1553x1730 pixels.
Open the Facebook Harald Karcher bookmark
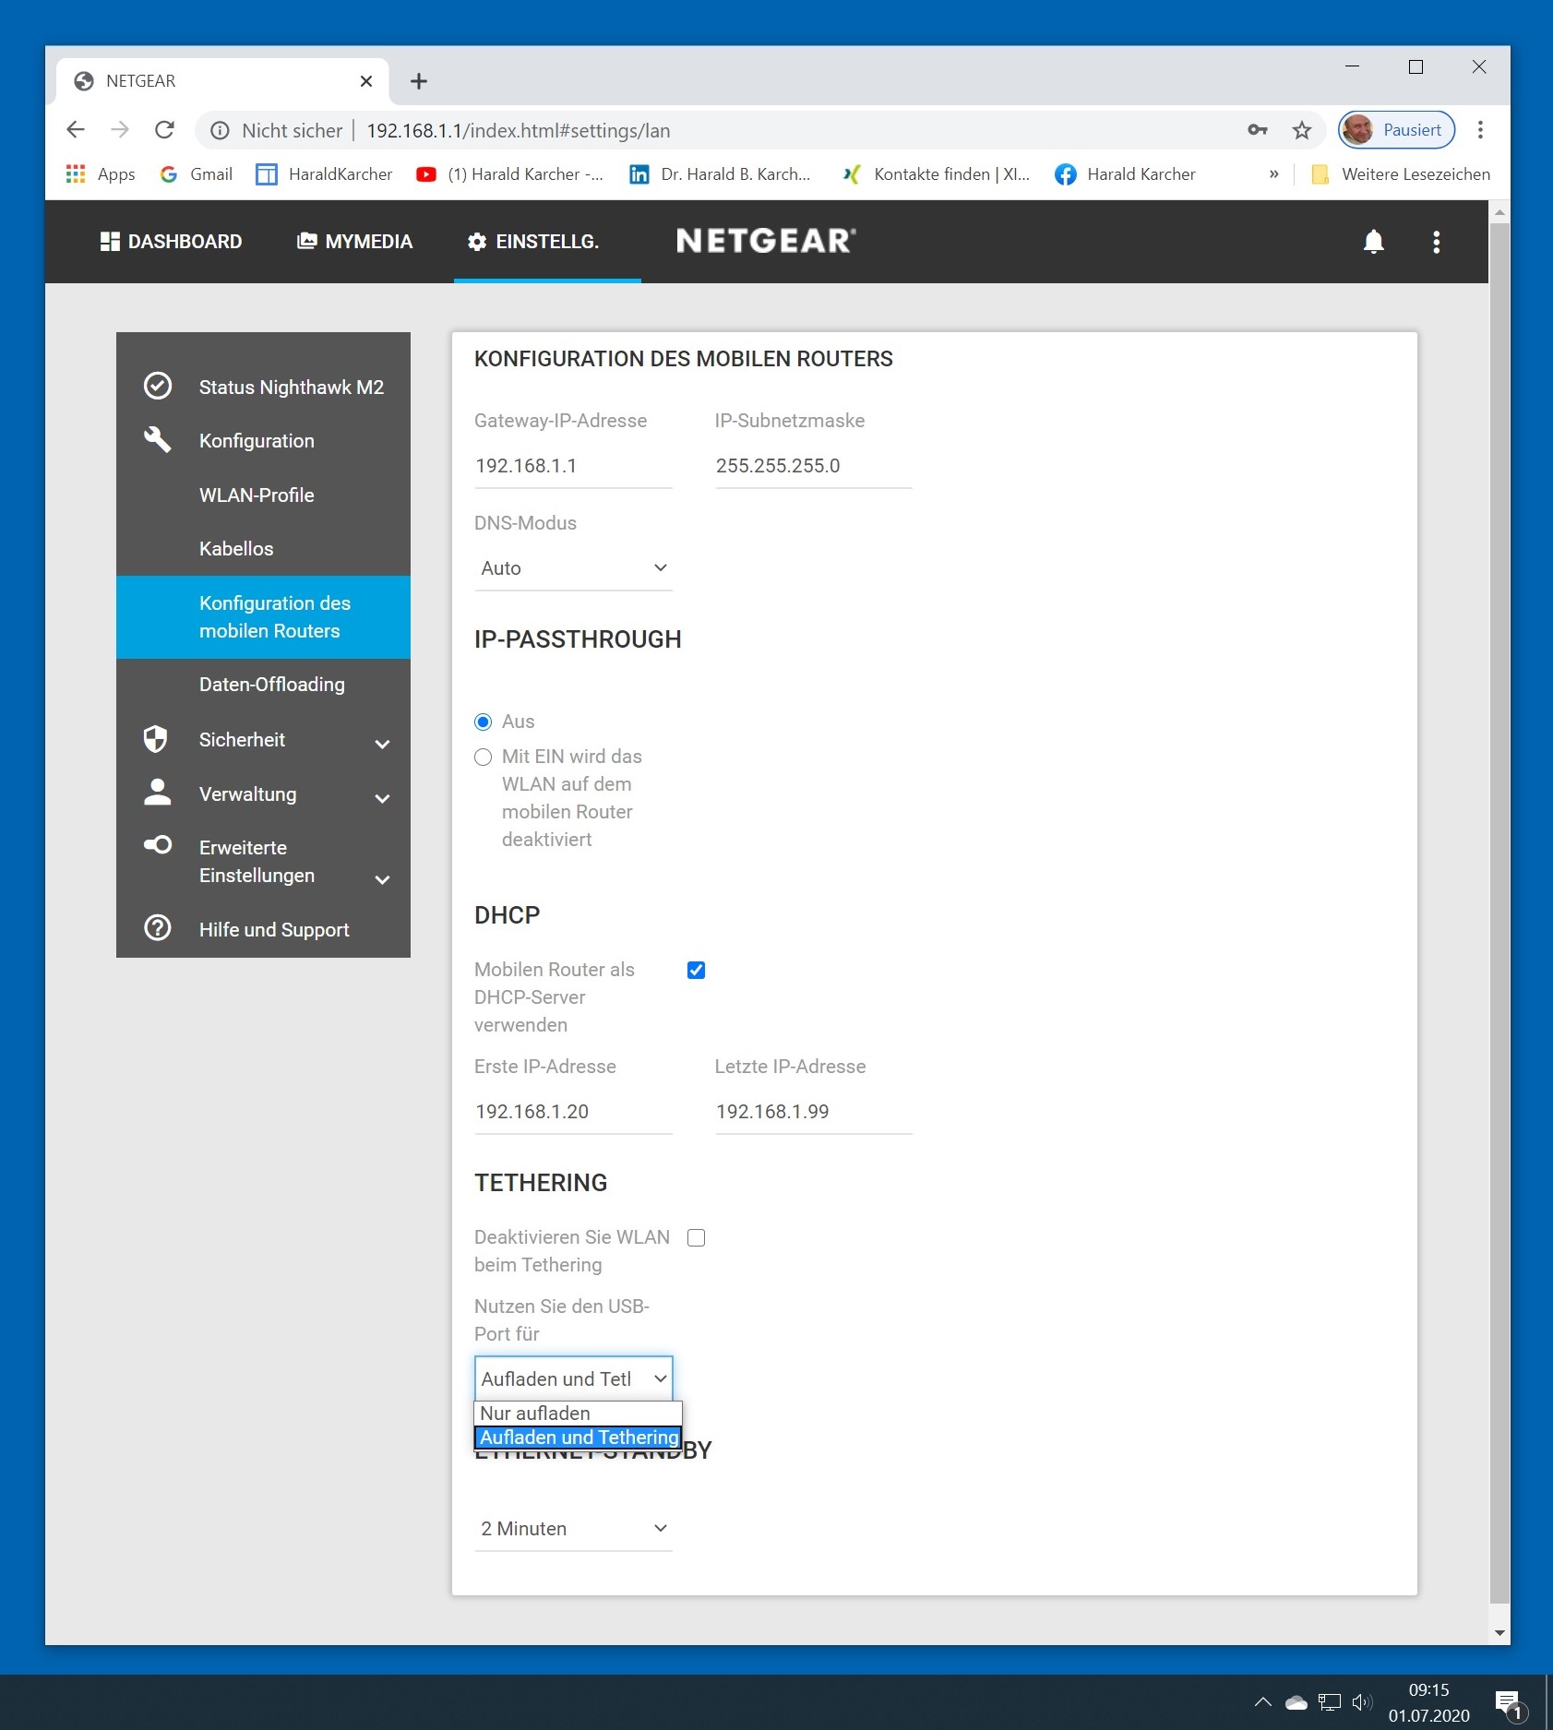[1125, 174]
